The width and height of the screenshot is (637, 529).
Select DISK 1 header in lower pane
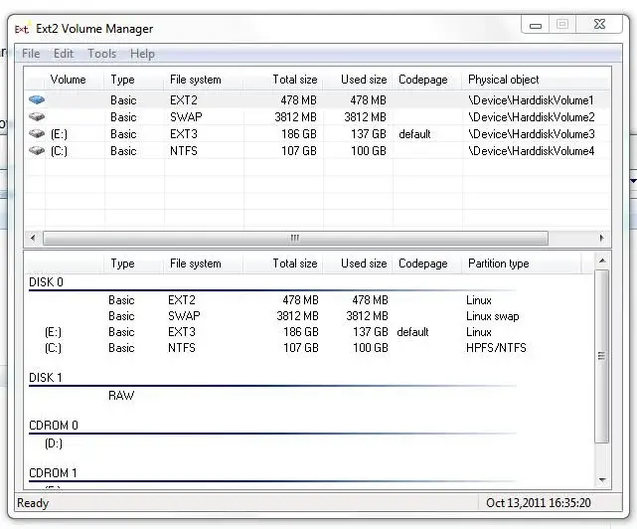pyautogui.click(x=46, y=377)
